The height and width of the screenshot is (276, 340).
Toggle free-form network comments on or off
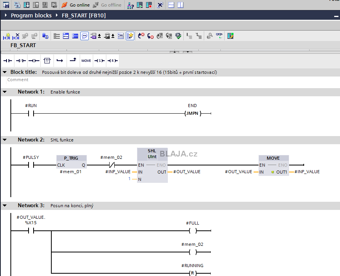pyautogui.click(x=85, y=36)
